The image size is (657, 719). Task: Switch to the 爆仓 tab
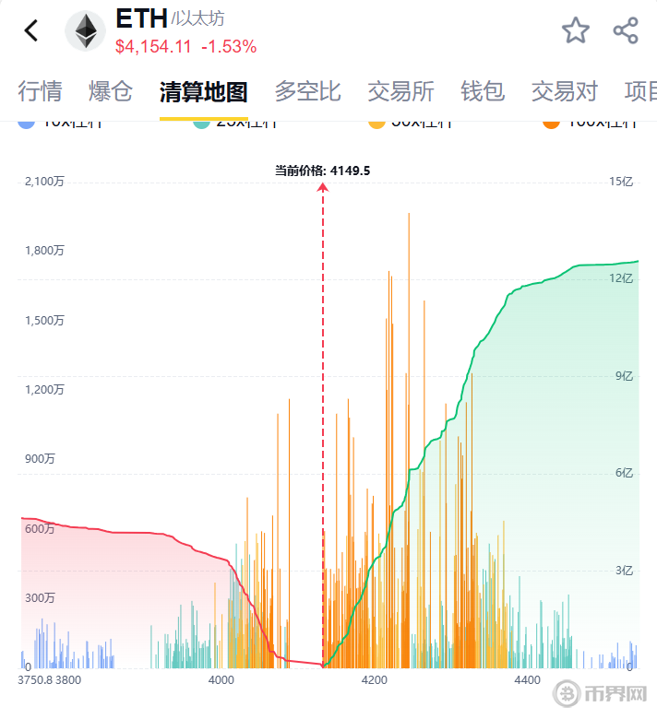[111, 91]
